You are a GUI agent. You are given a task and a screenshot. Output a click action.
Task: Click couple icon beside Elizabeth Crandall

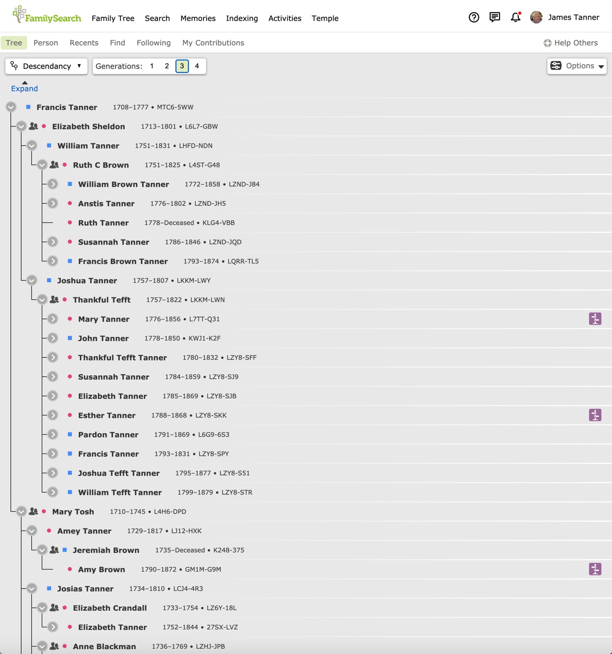(x=54, y=608)
